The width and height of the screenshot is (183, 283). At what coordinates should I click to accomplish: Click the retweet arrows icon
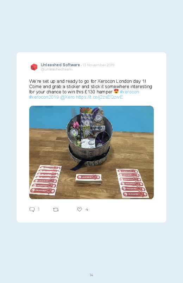point(56,210)
